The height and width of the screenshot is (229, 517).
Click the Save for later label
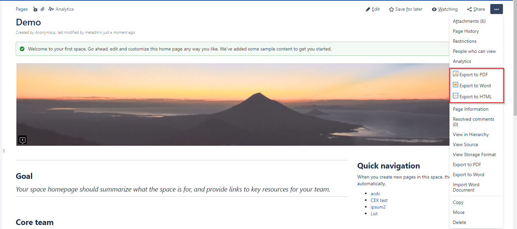[409, 9]
